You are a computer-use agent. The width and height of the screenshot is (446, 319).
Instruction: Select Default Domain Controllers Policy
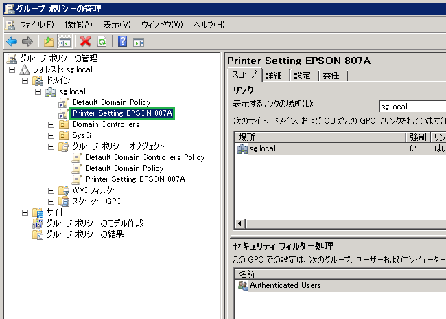point(145,157)
